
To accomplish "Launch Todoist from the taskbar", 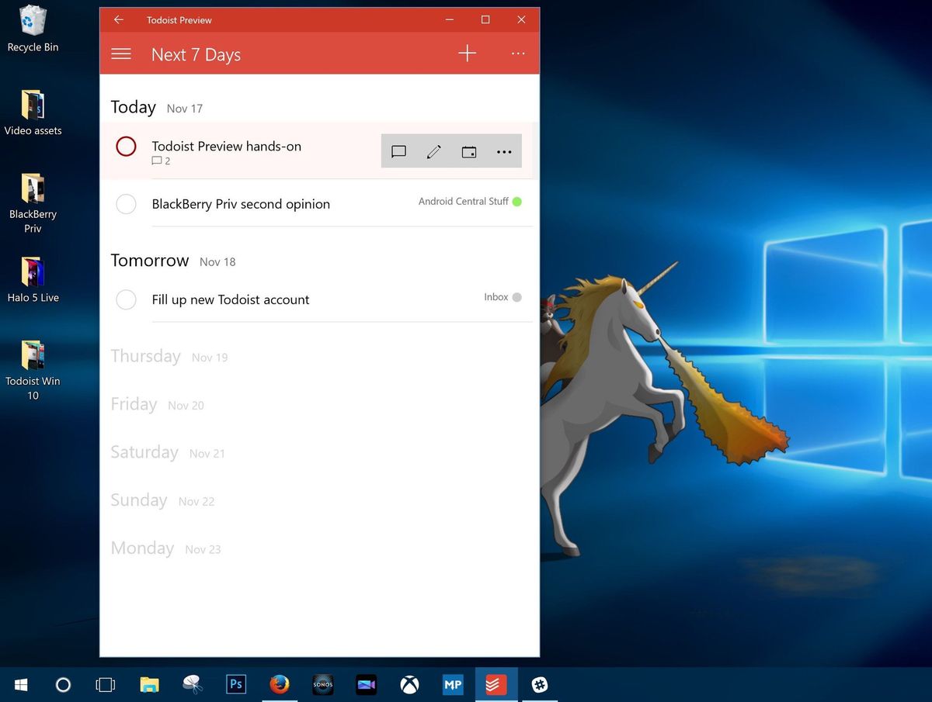I will pos(496,684).
